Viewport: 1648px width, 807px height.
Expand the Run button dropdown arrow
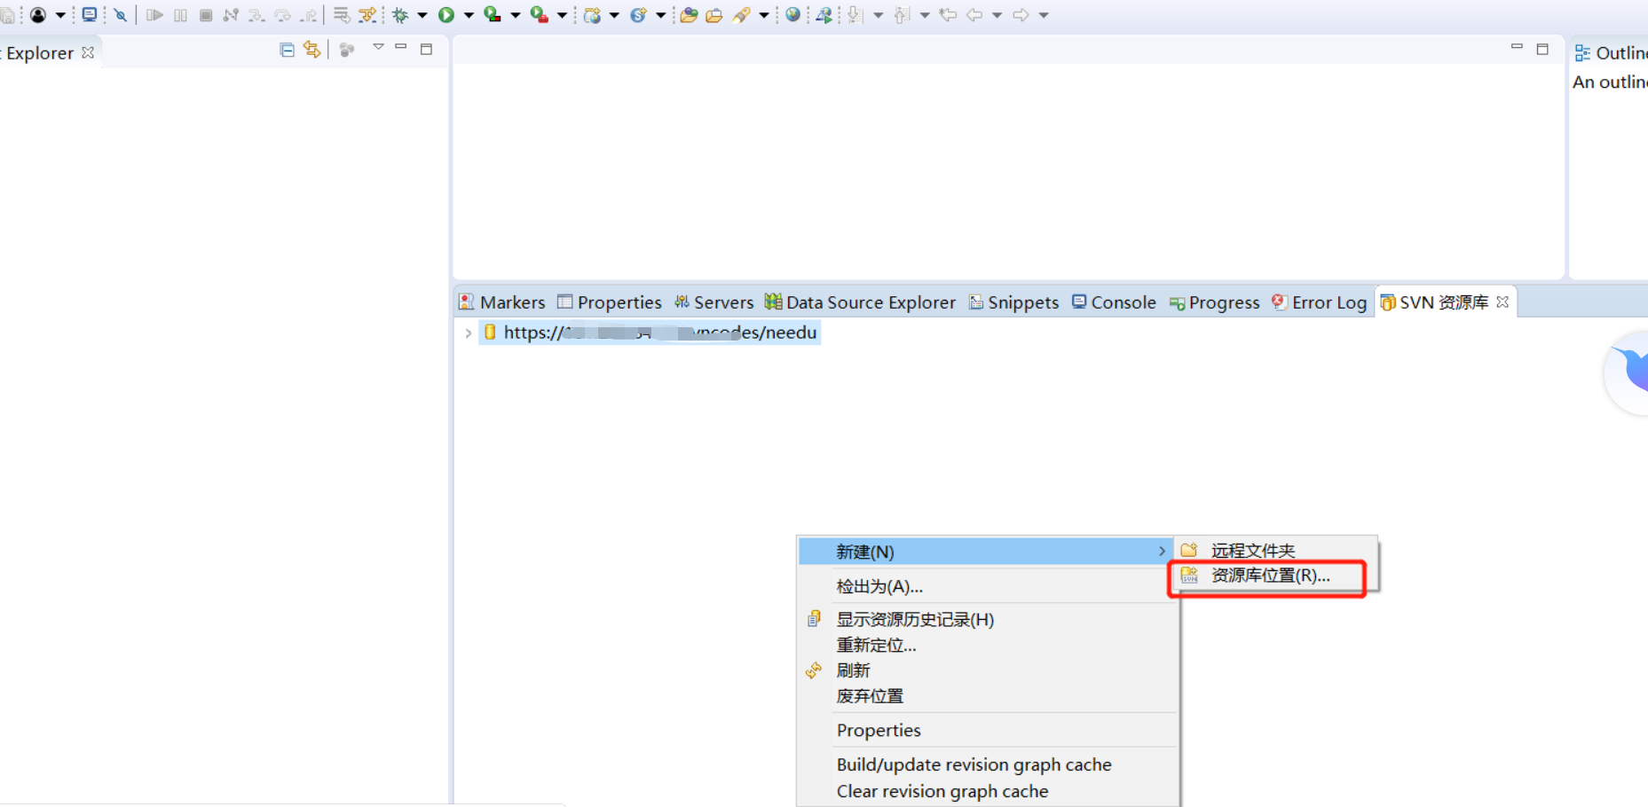click(x=468, y=15)
